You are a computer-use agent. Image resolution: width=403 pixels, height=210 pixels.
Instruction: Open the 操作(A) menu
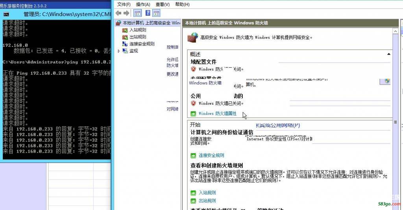pyautogui.click(x=143, y=4)
